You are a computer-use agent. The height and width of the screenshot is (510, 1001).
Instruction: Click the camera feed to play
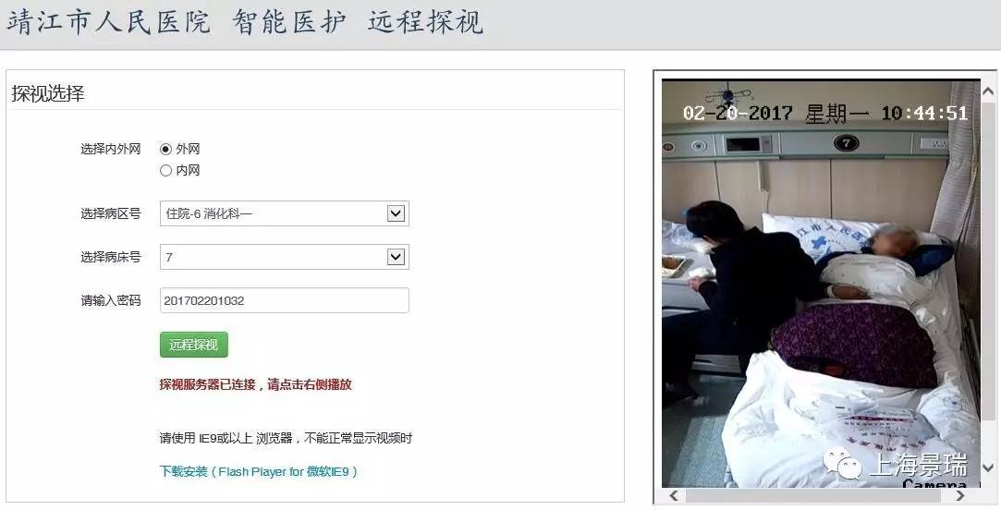(x=821, y=284)
